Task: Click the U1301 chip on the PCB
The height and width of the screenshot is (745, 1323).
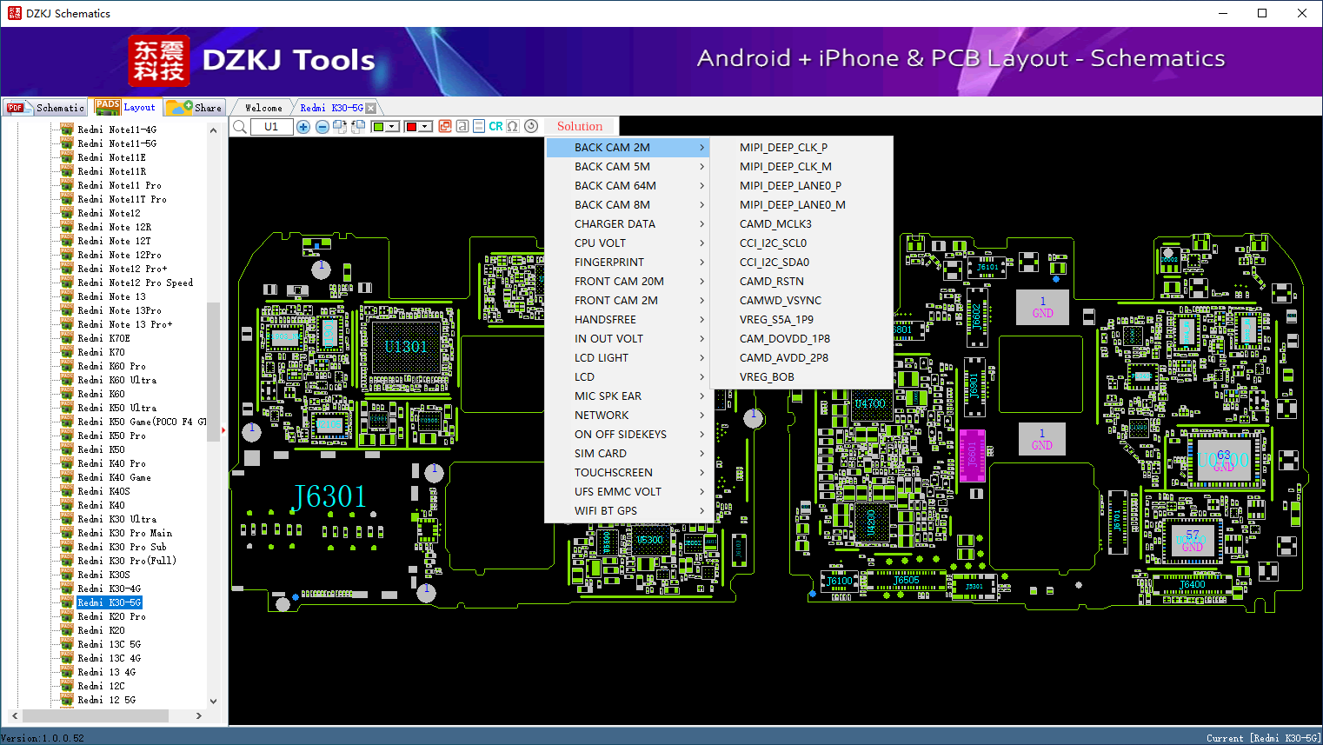Action: point(406,347)
